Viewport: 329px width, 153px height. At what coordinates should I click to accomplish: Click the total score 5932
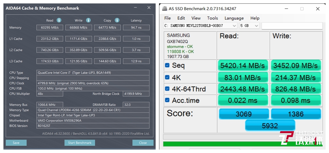point(270,126)
